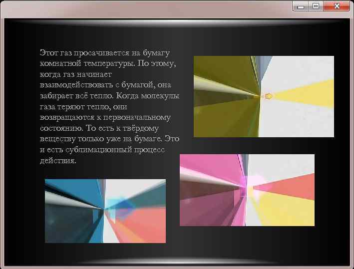The height and width of the screenshot is (269, 354).
Task: Click the text "забирает всё тепло. Когда молекулы"
Action: pyautogui.click(x=109, y=96)
